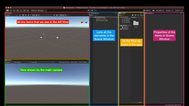Toggle hidden objects count in Scene
This screenshot has height=106, width=189.
[x=34, y=15]
